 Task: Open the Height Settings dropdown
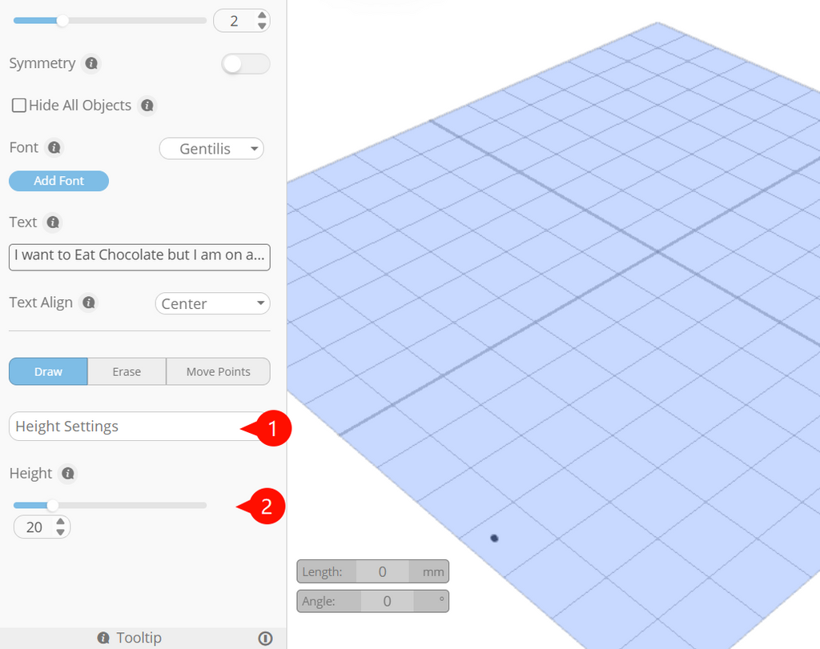tap(139, 427)
